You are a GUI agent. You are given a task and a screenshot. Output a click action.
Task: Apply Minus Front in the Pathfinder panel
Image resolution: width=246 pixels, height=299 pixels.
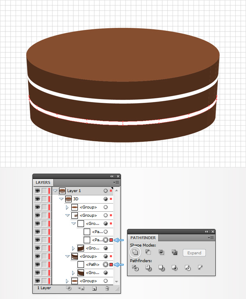[x=148, y=252]
